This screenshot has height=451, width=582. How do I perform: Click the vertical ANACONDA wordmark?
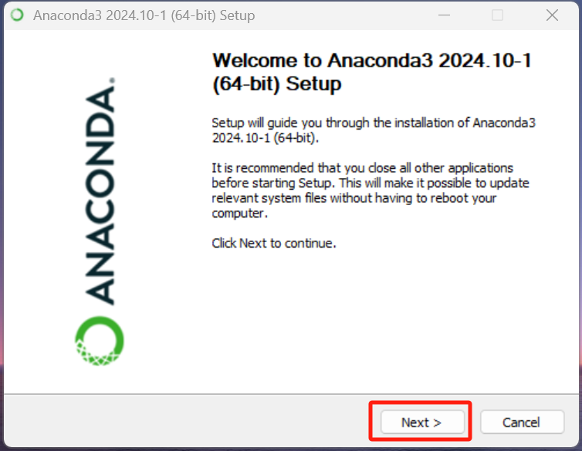100,196
